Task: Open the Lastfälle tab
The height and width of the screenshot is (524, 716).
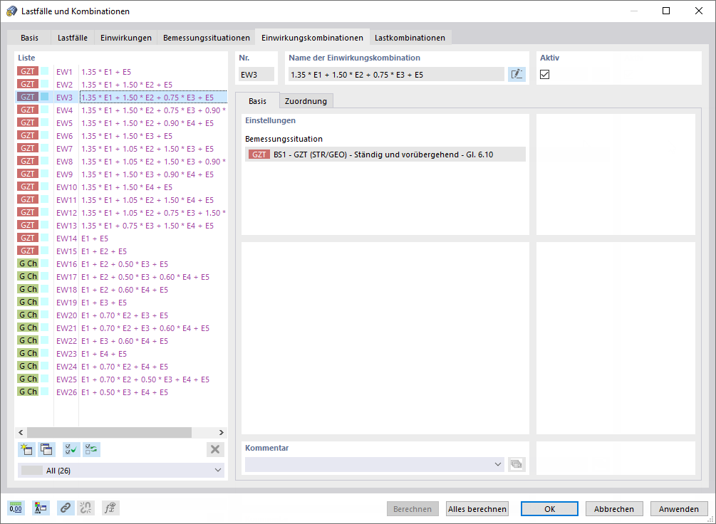Action: tap(73, 38)
